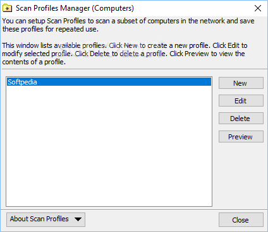Click the blank panel area below the Preview button
Viewport: 268px width, 232px height.
tap(241, 175)
